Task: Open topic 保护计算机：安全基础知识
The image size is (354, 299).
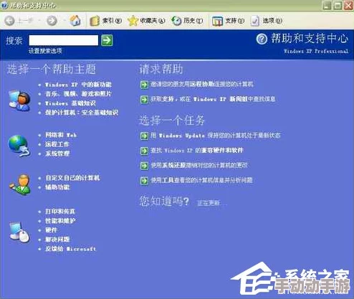Action: pos(82,113)
